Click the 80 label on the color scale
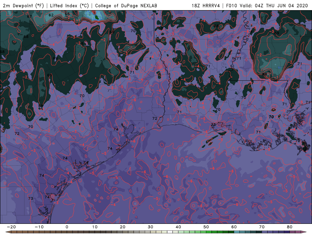The image size is (312, 234). (290, 227)
